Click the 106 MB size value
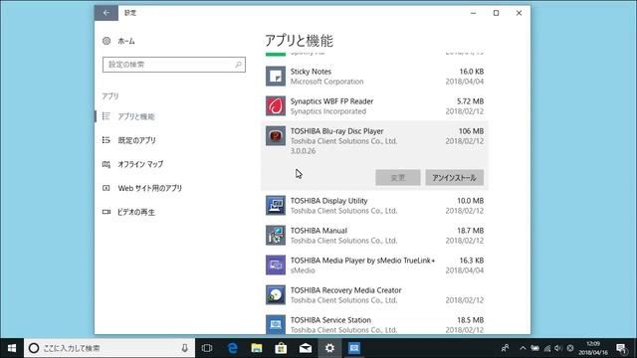This screenshot has height=358, width=637. pos(471,131)
